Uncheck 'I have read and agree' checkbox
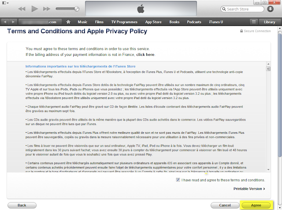 [178, 180]
